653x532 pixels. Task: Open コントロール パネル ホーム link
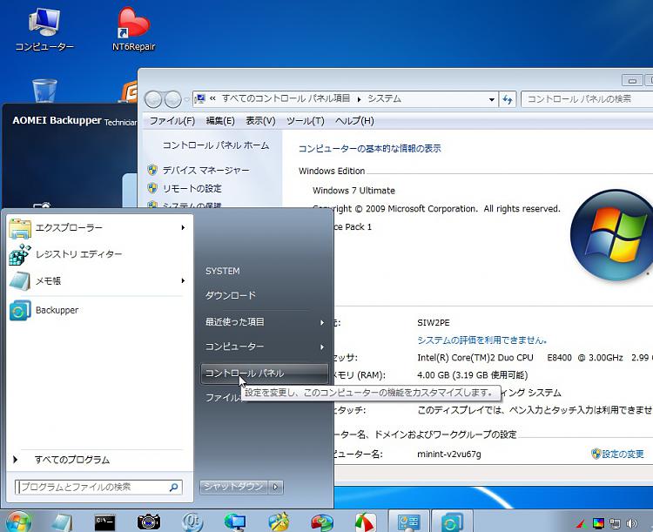point(216,145)
